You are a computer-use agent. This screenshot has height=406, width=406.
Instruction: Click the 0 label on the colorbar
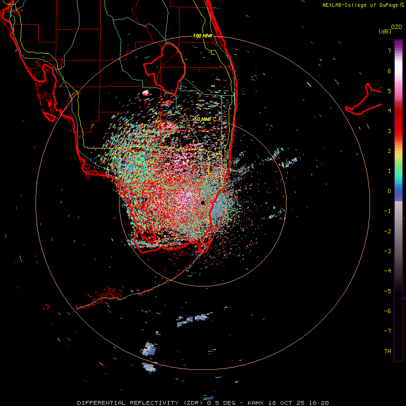click(x=389, y=191)
